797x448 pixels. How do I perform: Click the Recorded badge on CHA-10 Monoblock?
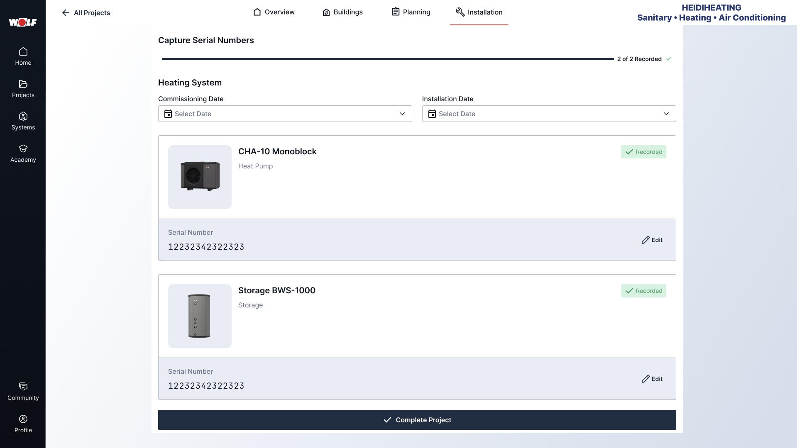coord(643,152)
